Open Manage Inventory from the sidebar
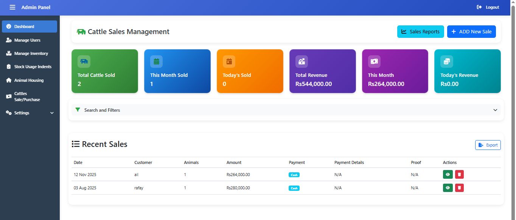 pyautogui.click(x=31, y=53)
